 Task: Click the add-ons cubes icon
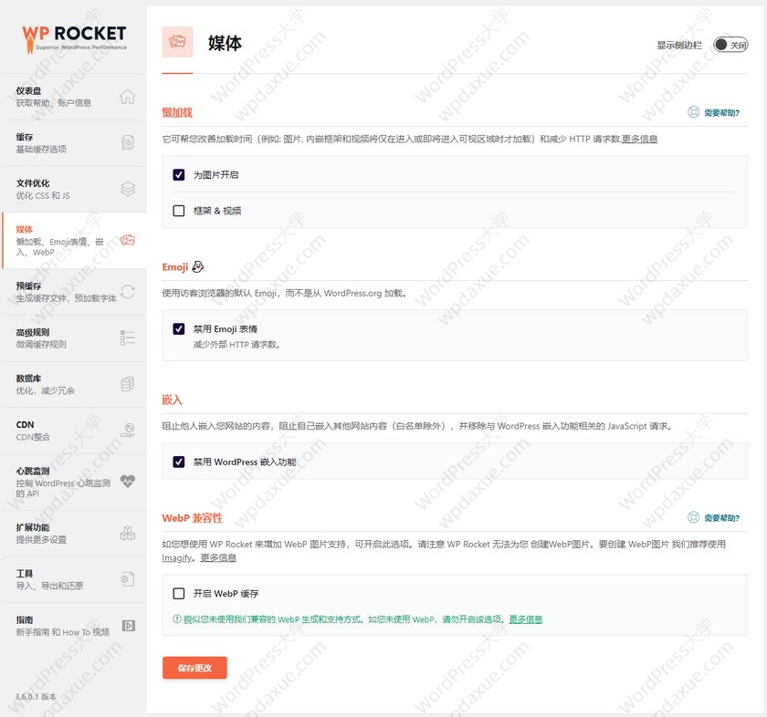(128, 533)
